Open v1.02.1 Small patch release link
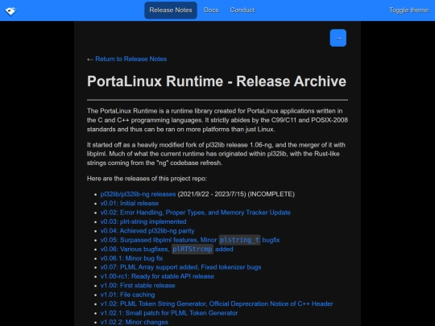 169,313
